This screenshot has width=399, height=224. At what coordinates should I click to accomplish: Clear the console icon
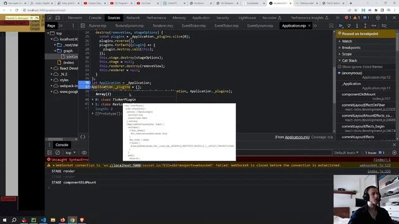pyautogui.click(x=58, y=152)
